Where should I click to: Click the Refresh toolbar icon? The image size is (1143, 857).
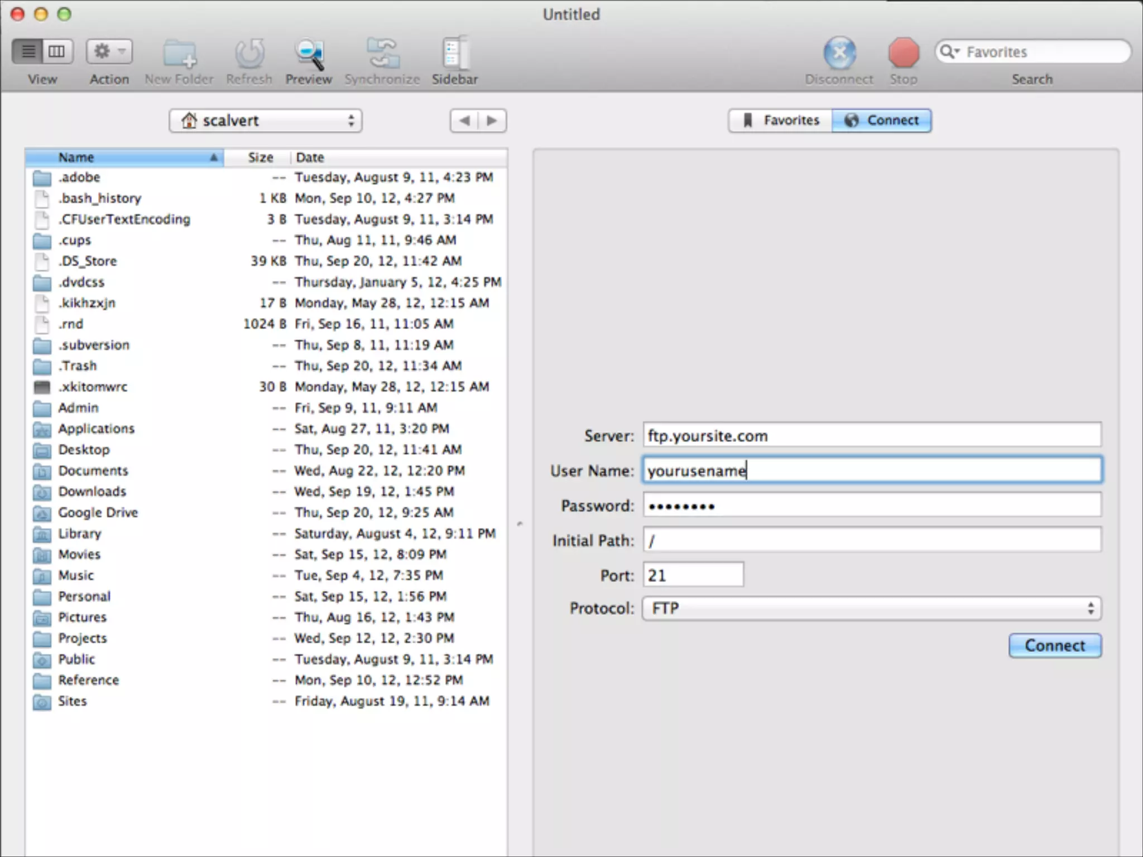pyautogui.click(x=249, y=54)
